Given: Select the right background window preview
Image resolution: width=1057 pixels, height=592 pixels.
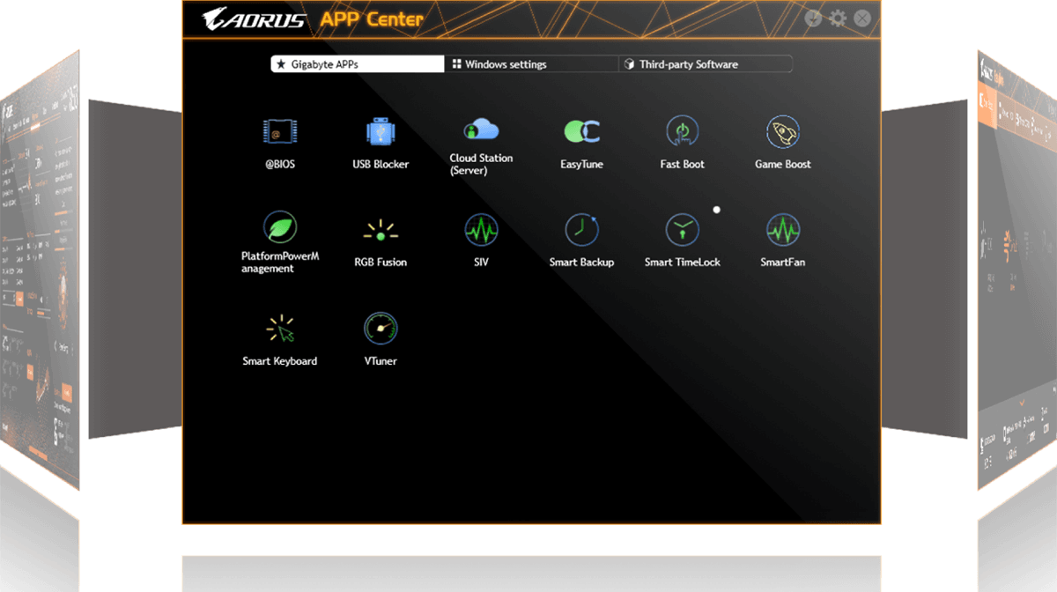Looking at the screenshot, I should tap(1016, 271).
